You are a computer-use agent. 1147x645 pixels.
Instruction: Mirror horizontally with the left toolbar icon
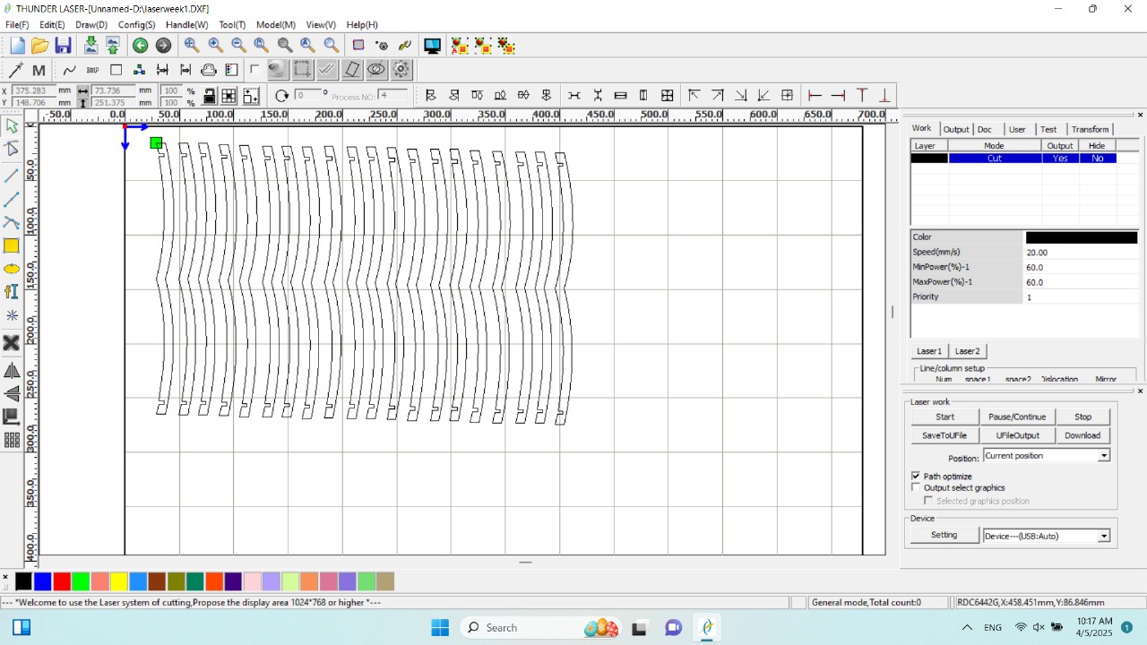tap(12, 371)
